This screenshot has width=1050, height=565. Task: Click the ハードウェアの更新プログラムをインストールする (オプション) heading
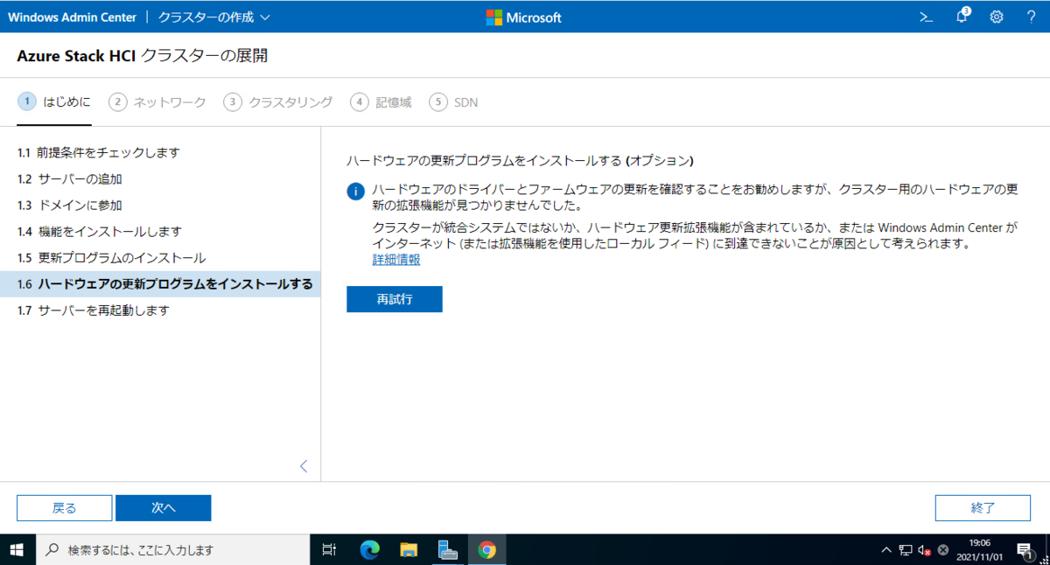[x=521, y=161]
